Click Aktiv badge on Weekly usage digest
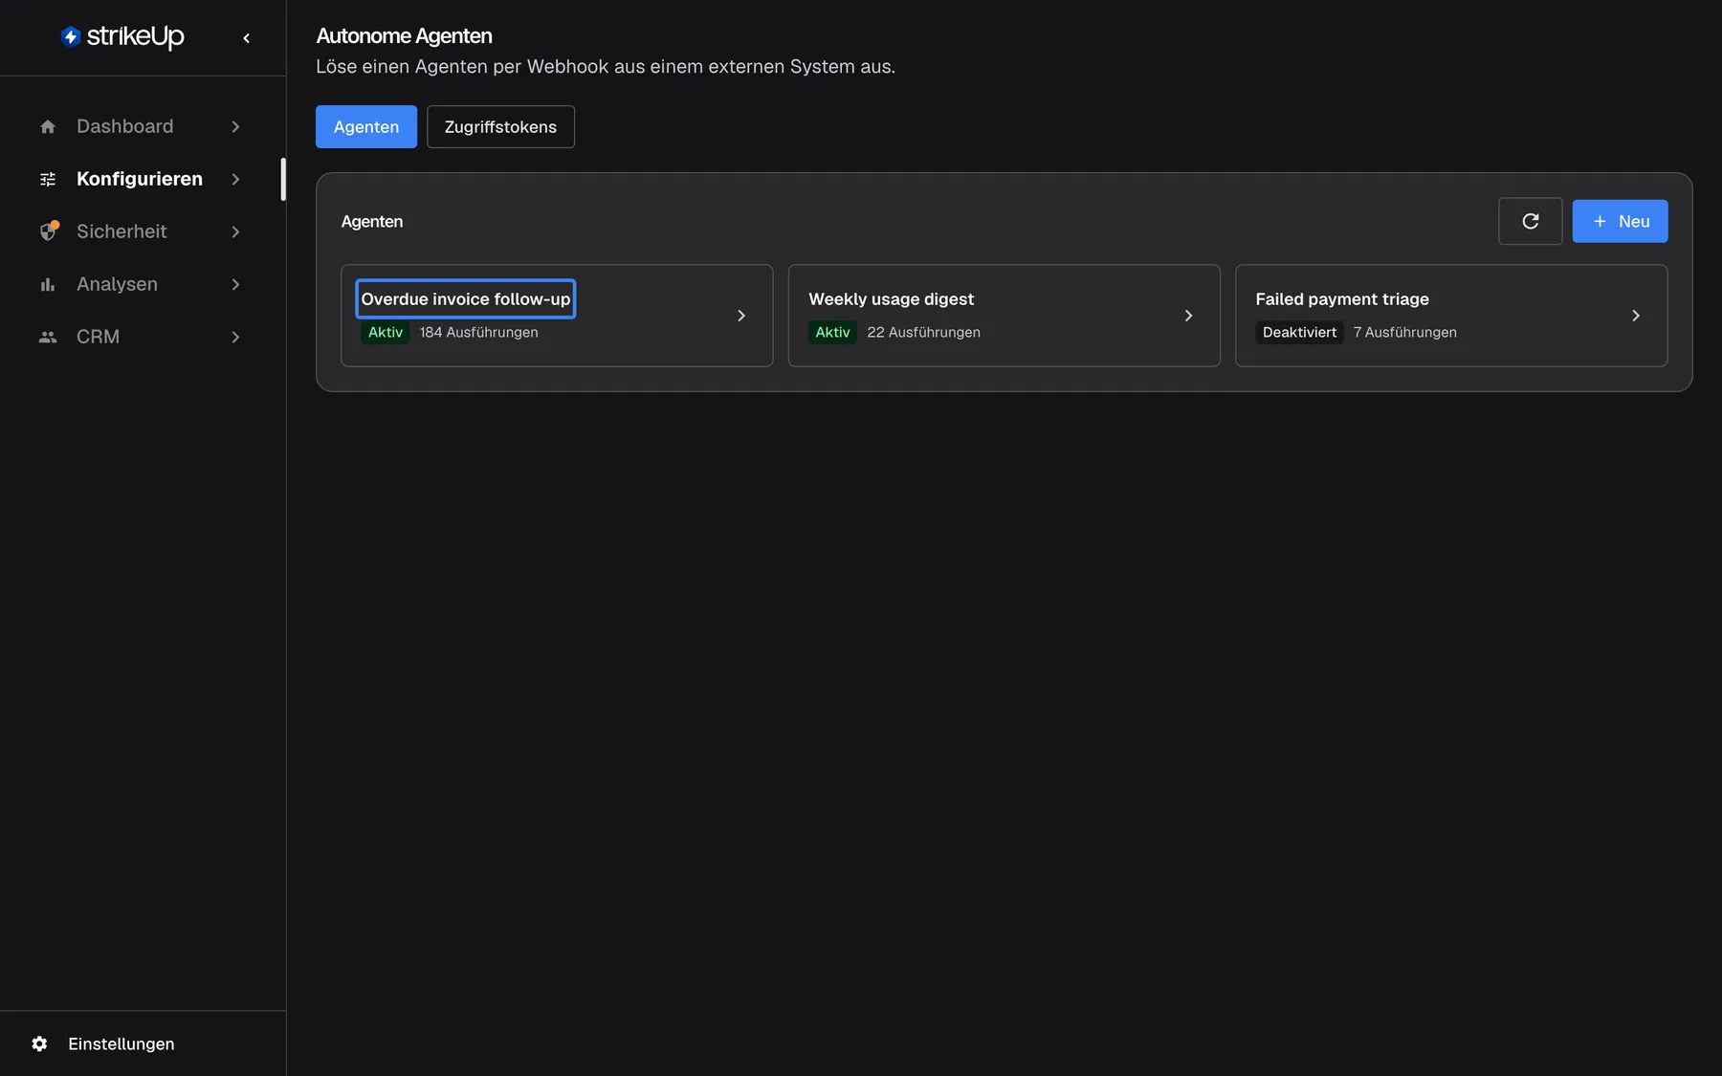The width and height of the screenshot is (1722, 1076). (832, 332)
